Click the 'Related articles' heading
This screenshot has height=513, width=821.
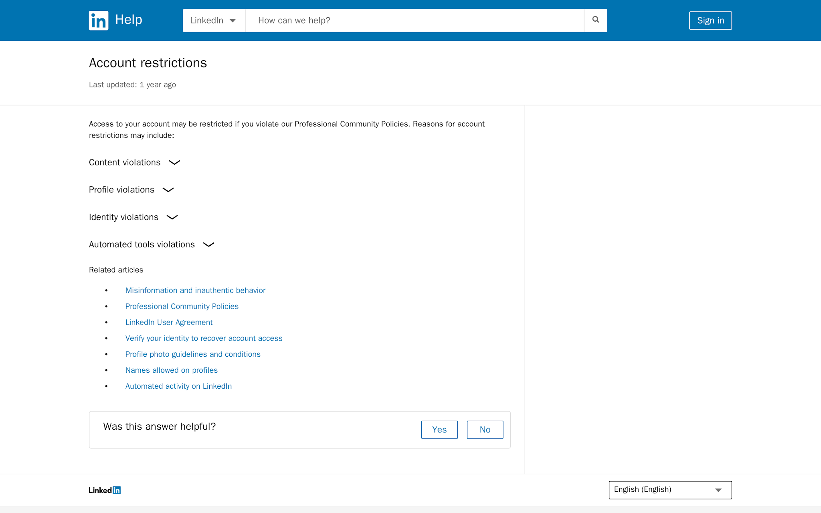tap(116, 270)
